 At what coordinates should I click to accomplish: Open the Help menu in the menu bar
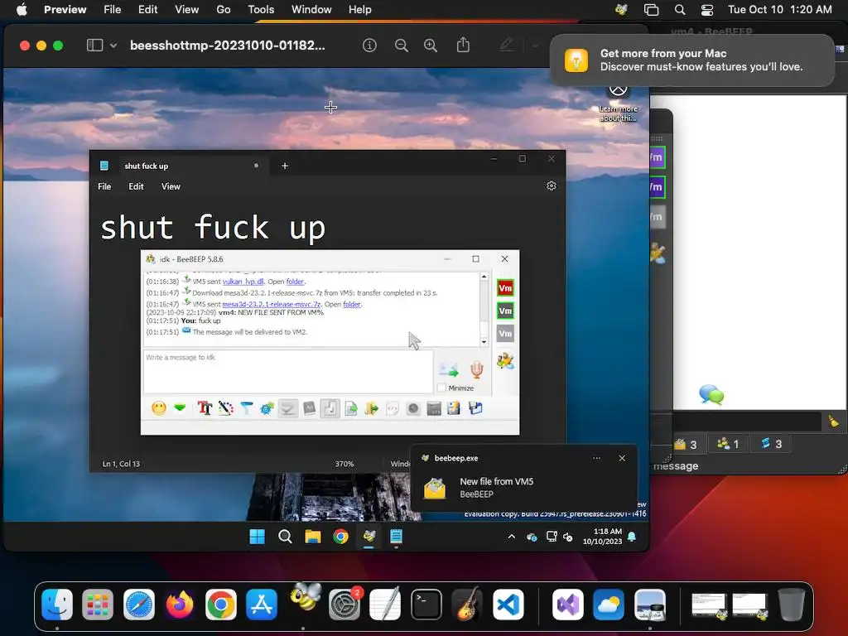pyautogui.click(x=359, y=9)
